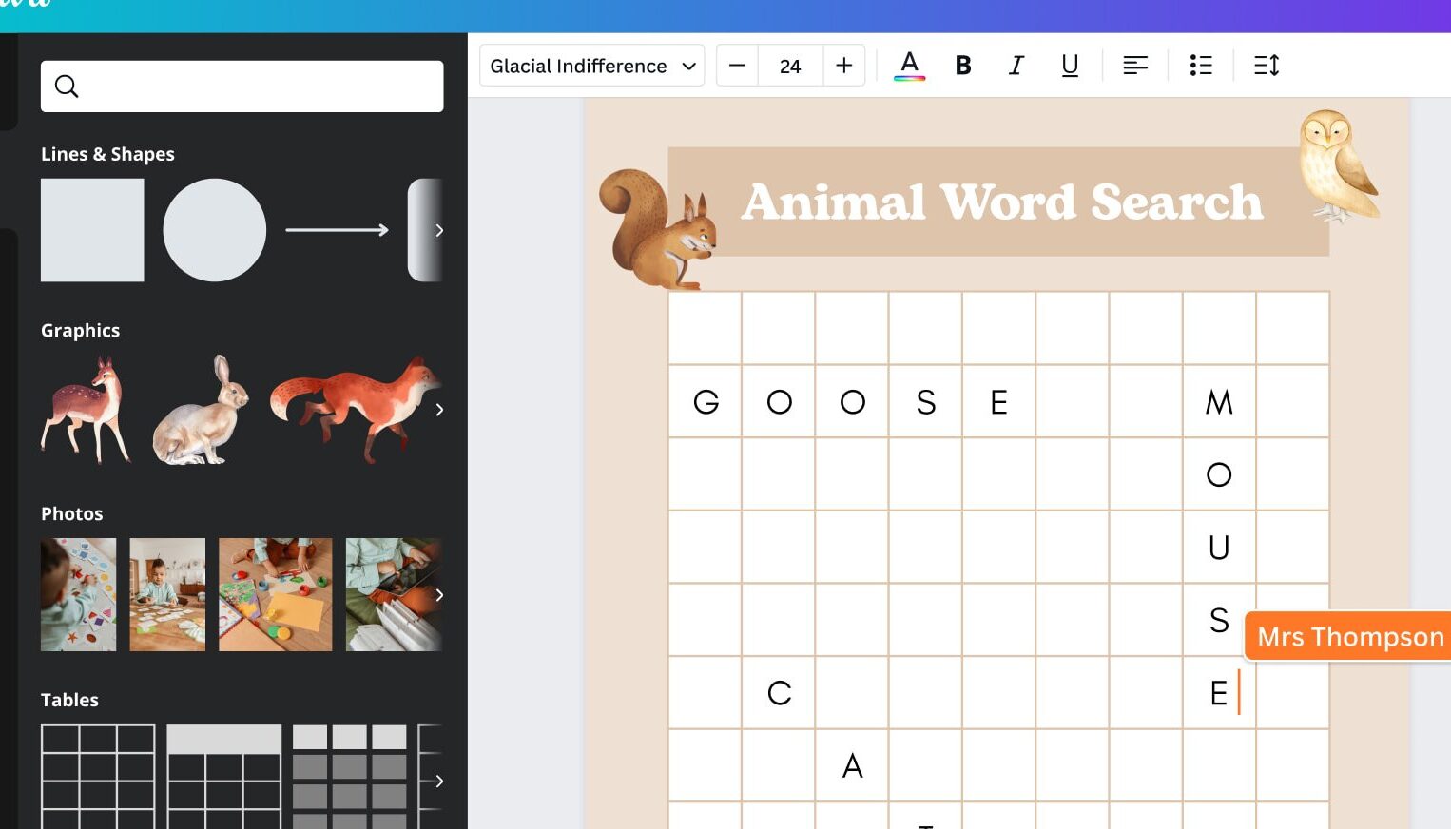
Task: Open the Glacial Indifference font dropdown
Action: coord(591,66)
